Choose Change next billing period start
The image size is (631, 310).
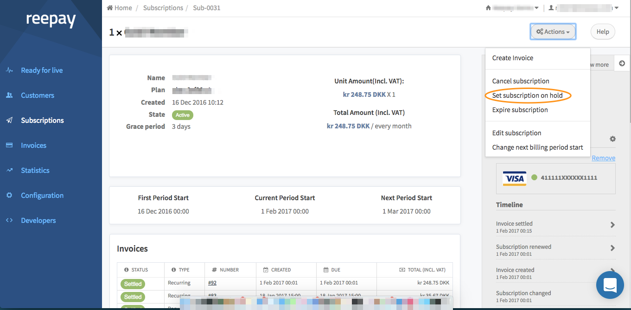(537, 147)
